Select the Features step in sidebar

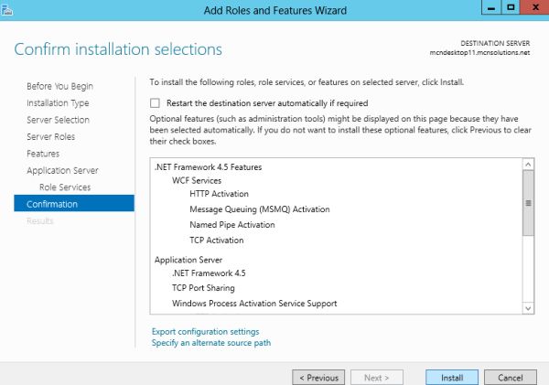click(43, 154)
